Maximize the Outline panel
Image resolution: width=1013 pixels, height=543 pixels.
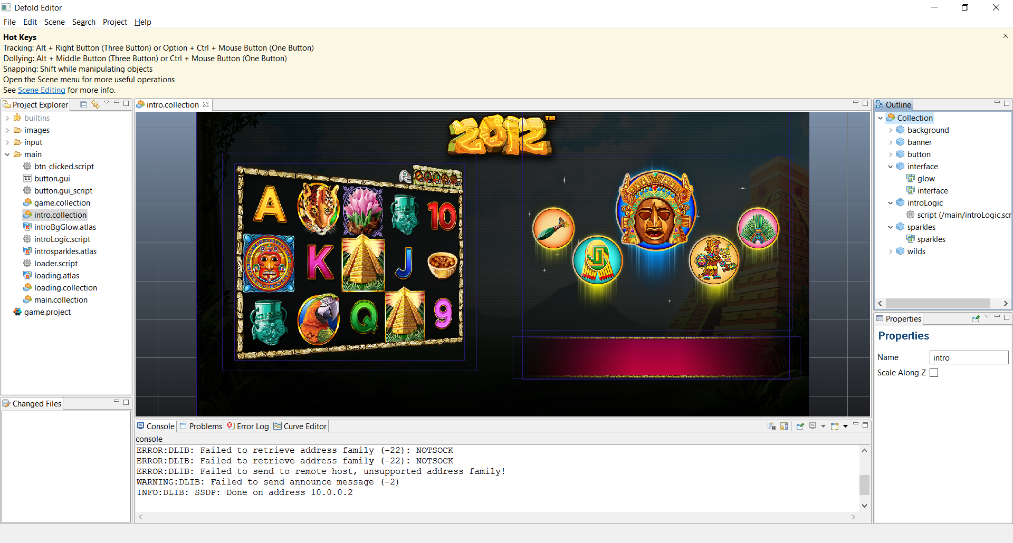(x=1007, y=103)
